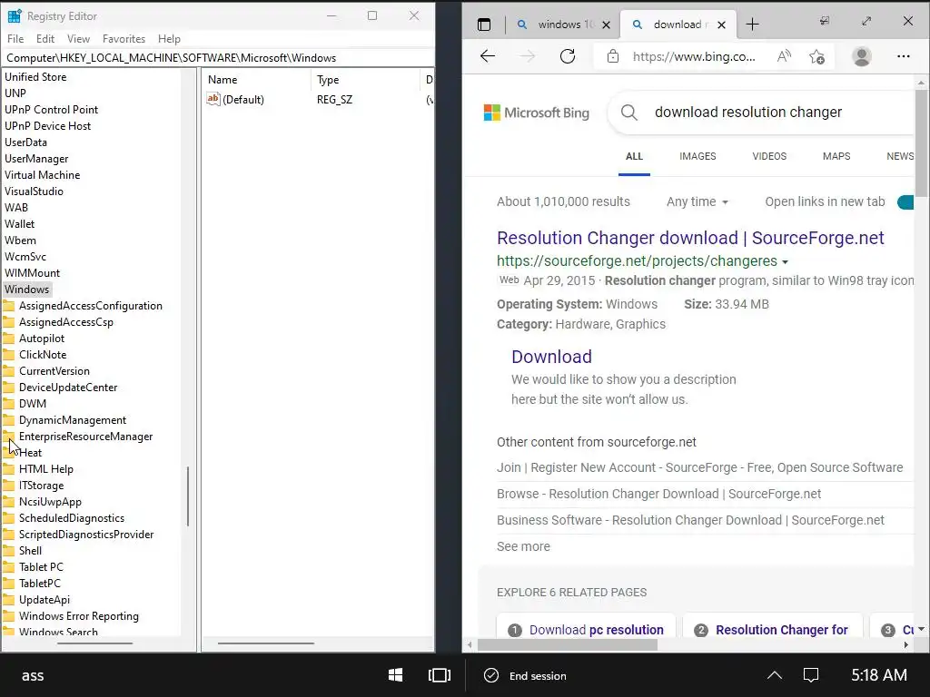Select the AssignedAccessConfiguration folder icon
The height and width of the screenshot is (697, 930).
click(x=9, y=306)
